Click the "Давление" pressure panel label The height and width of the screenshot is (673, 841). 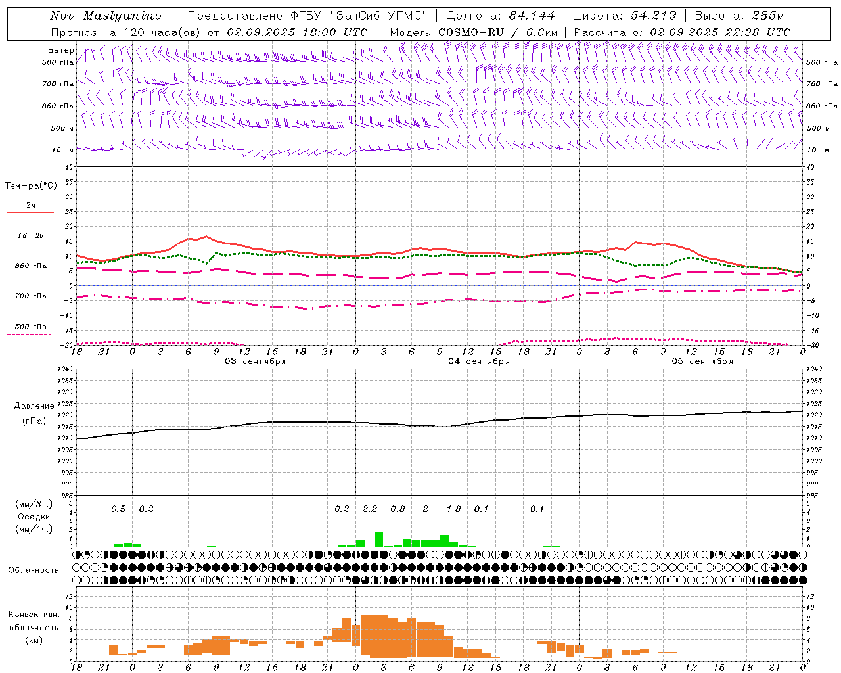[34, 406]
